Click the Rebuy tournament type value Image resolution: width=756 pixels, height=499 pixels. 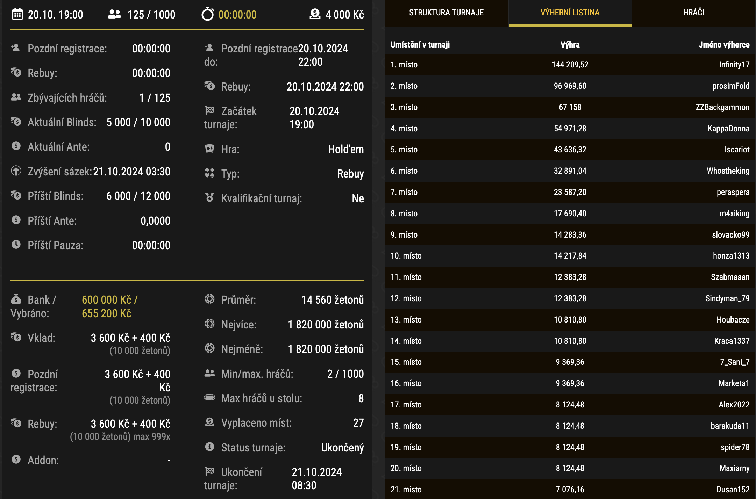[x=350, y=174]
